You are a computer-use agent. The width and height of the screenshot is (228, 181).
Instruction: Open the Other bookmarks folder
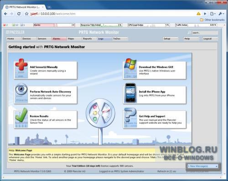point(212,20)
